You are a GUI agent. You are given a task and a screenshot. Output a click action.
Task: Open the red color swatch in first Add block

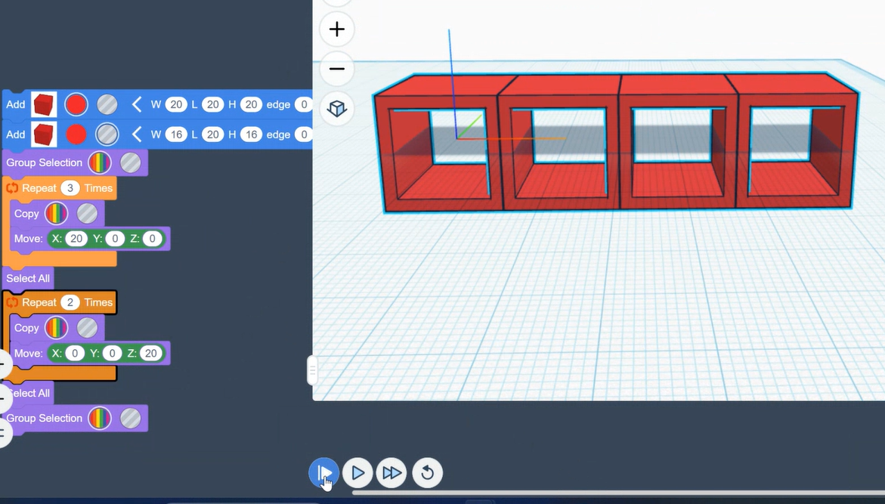(x=76, y=104)
